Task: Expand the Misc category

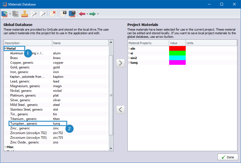Action: [5, 147]
